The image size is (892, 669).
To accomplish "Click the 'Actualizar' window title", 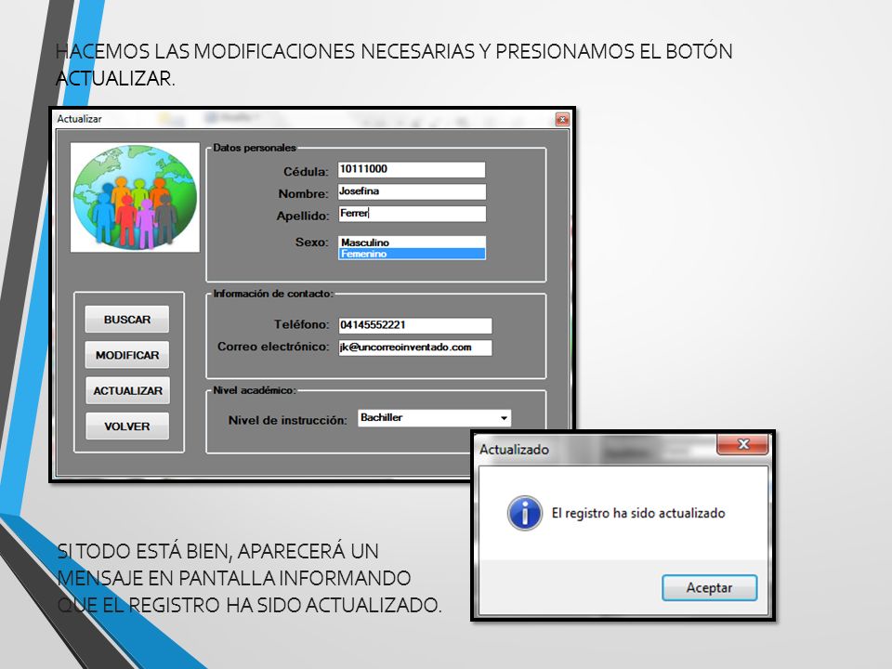I will pos(79,119).
